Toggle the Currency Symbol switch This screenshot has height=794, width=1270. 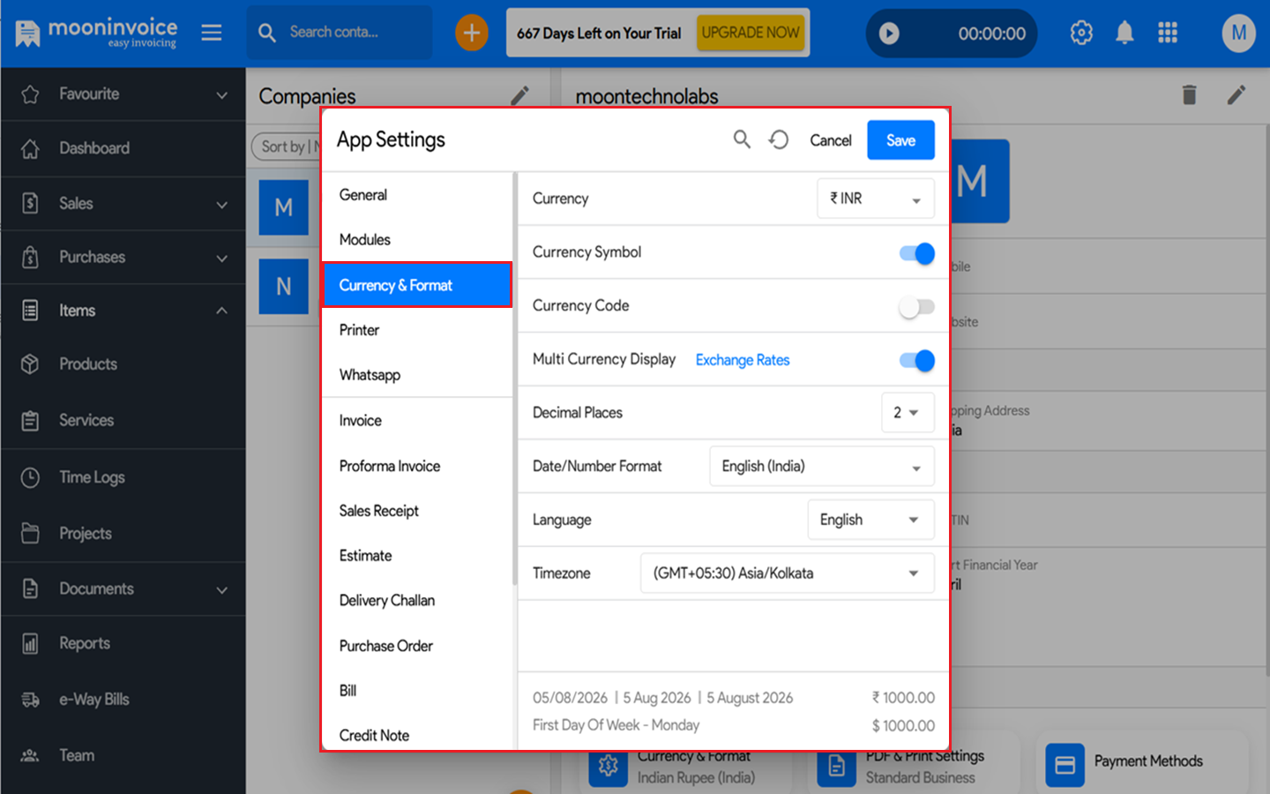pyautogui.click(x=917, y=253)
